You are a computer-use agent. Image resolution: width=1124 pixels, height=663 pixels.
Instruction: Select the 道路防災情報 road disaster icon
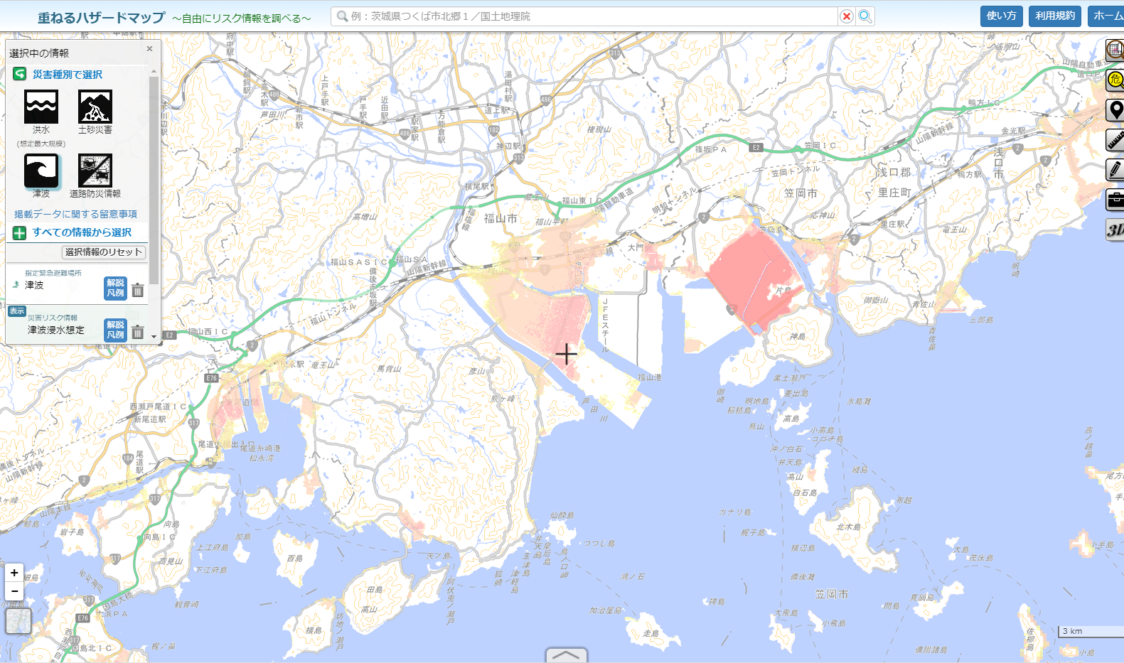pyautogui.click(x=95, y=171)
